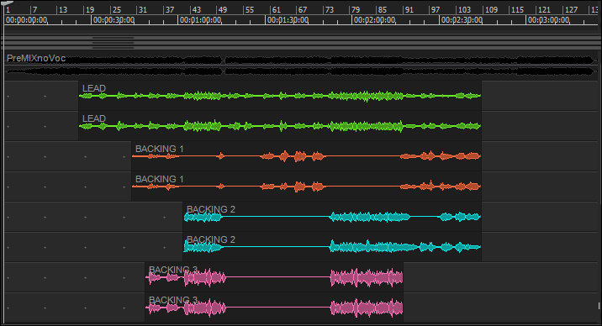
Task: Click empty area after BACKING 3 clip
Action: [500, 292]
